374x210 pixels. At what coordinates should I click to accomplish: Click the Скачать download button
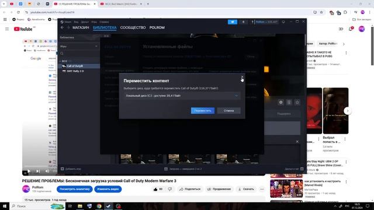tap(246, 189)
